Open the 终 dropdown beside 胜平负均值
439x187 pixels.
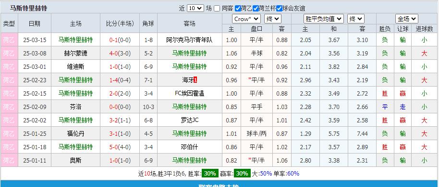356,19
